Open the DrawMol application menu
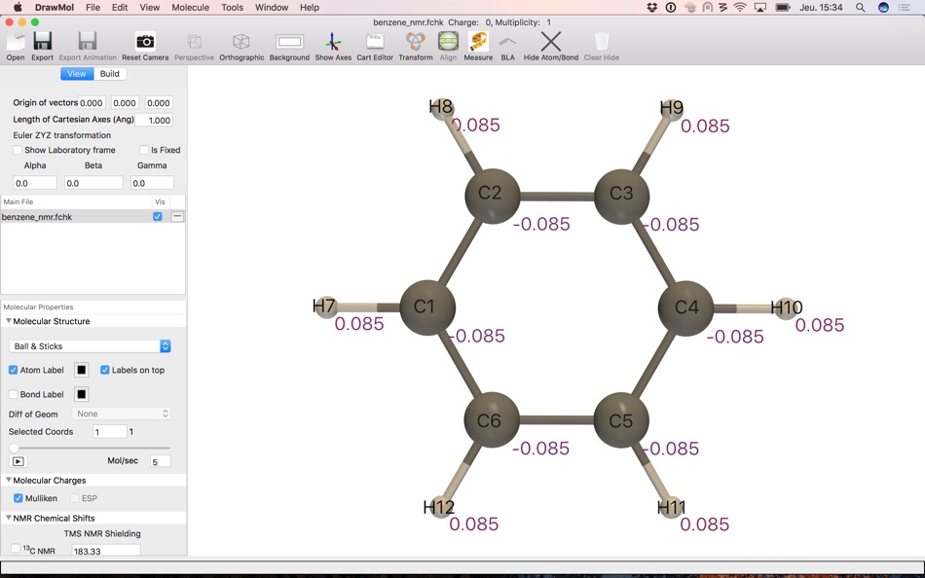Screen dimensions: 925x578 pyautogui.click(x=55, y=8)
